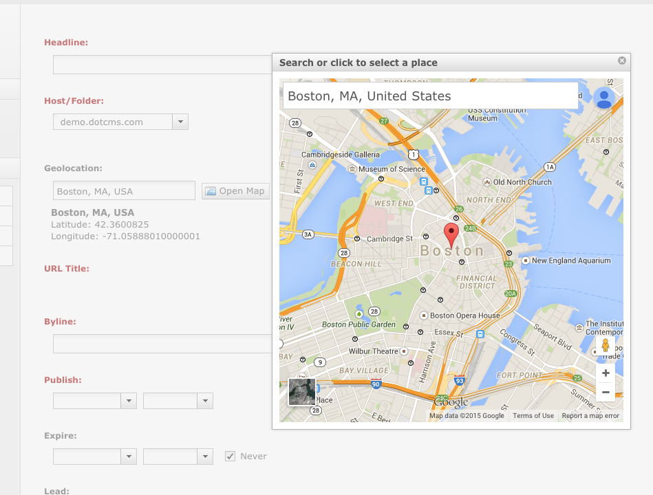Click the FINANCIAL DISTRICT label
This screenshot has height=495, width=653.
477,282
